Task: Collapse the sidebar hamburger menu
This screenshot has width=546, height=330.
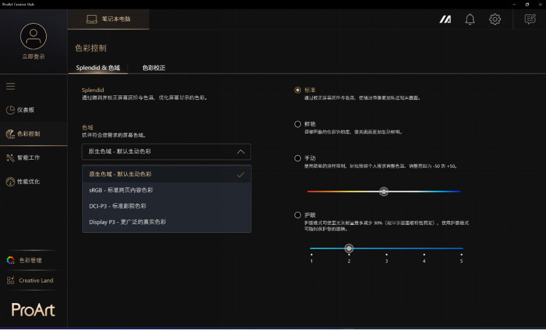Action: pos(11,86)
